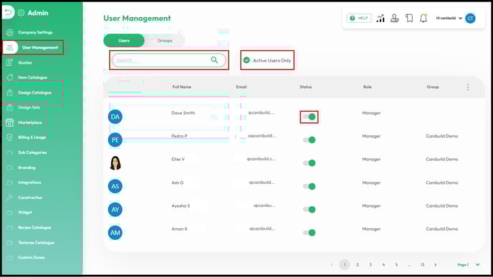Open the bar chart analytics icon
The image size is (493, 277).
380,18
